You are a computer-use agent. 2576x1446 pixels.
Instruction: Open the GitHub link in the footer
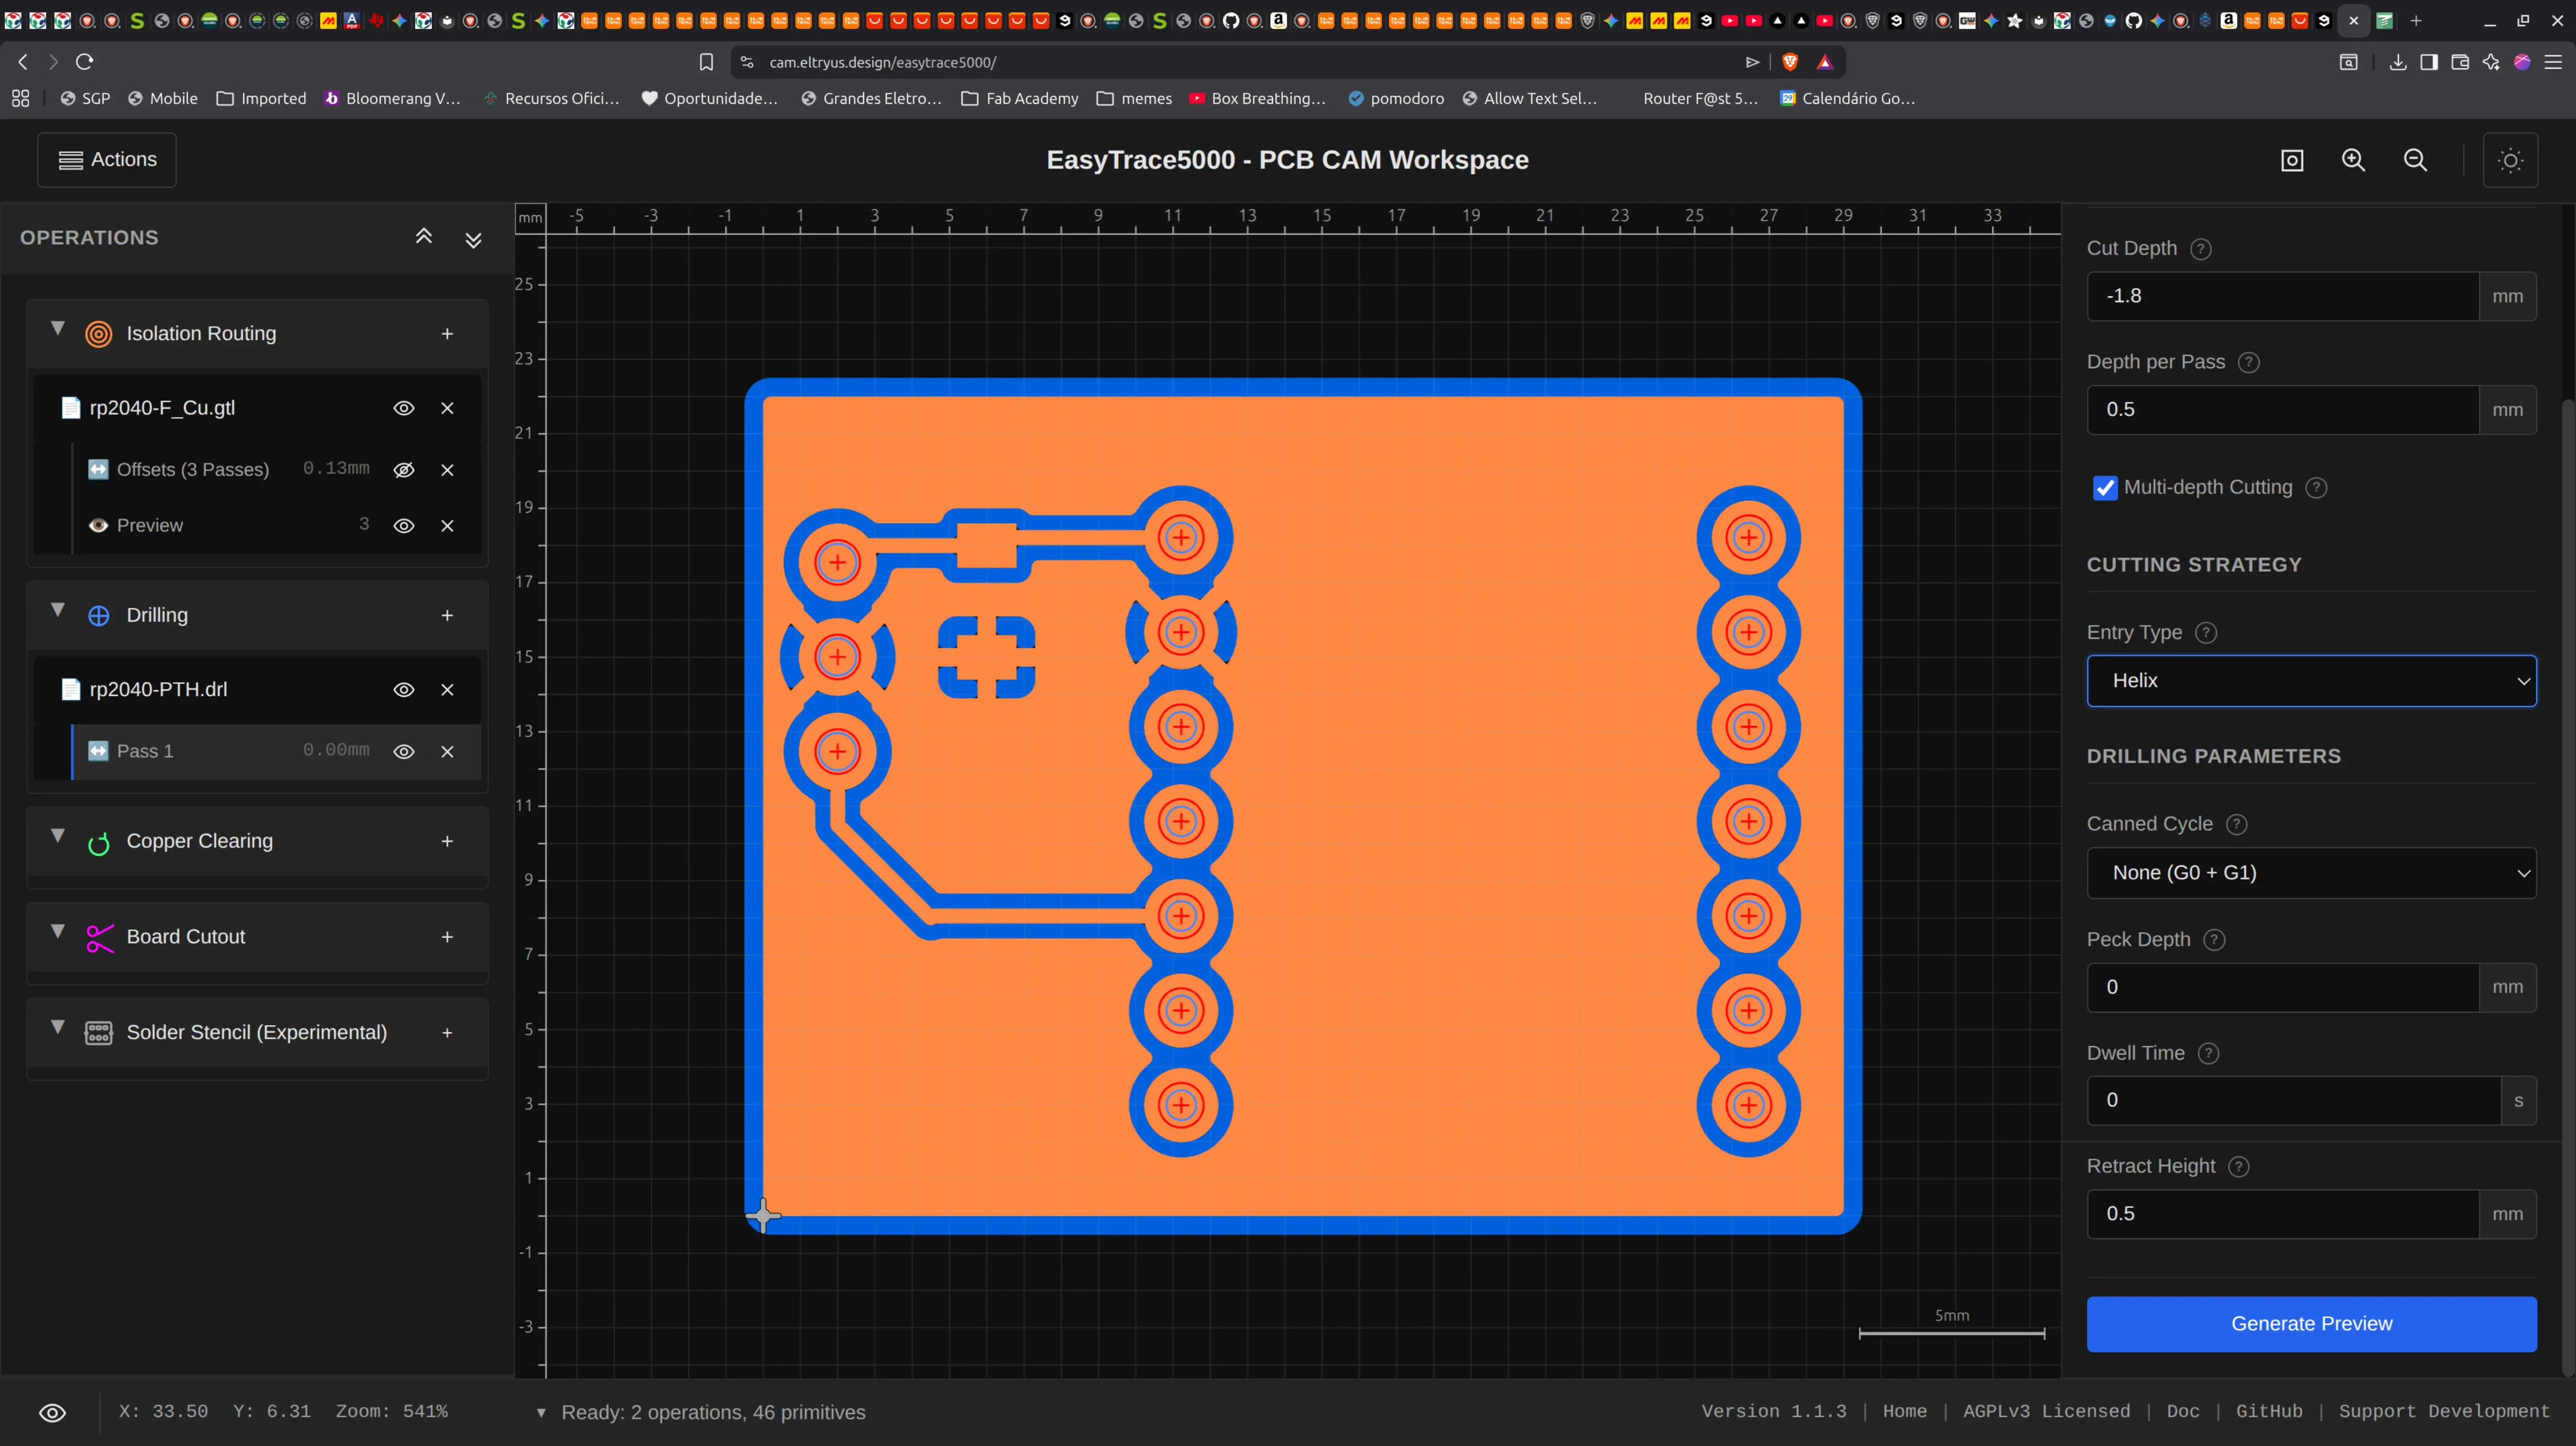pyautogui.click(x=2268, y=1411)
